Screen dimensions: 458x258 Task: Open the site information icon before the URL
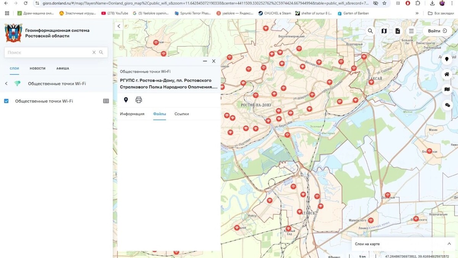[37, 3]
